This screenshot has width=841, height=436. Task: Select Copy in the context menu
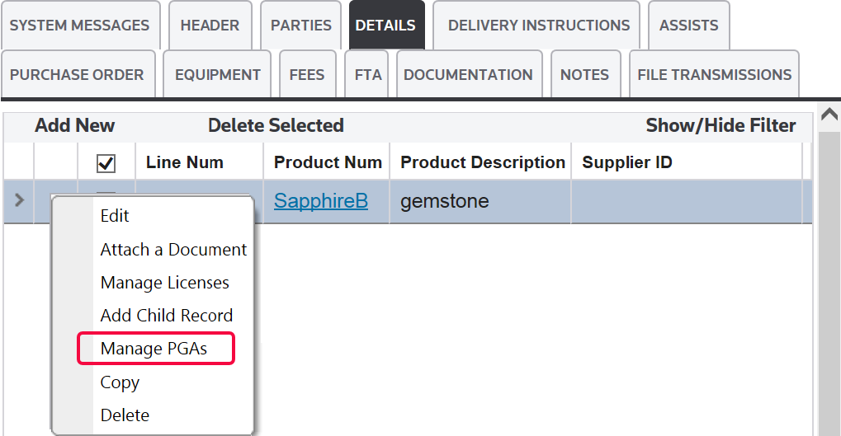click(120, 382)
